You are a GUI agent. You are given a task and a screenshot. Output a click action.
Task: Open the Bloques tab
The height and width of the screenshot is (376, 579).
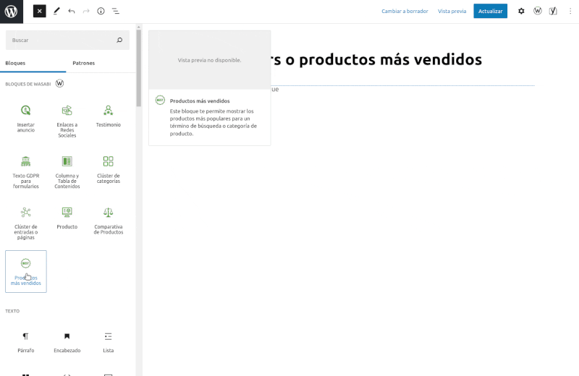(15, 63)
